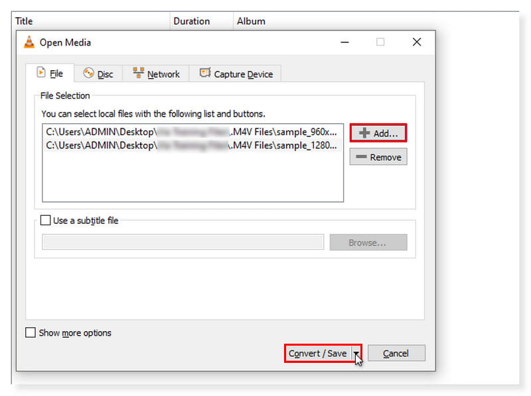Click the Disc tab icon

(88, 74)
